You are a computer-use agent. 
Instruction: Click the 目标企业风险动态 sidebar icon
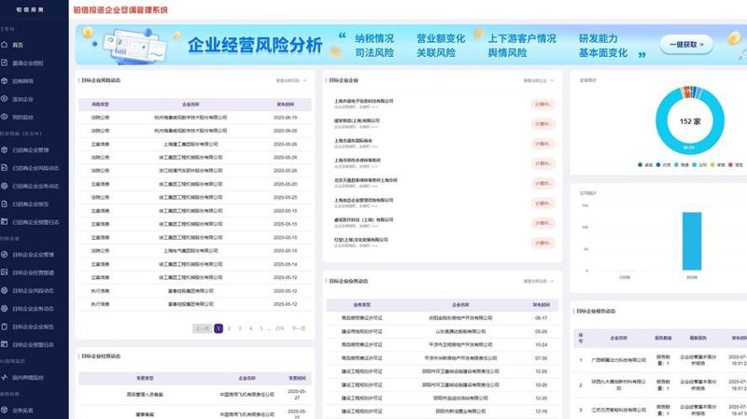pyautogui.click(x=5, y=290)
